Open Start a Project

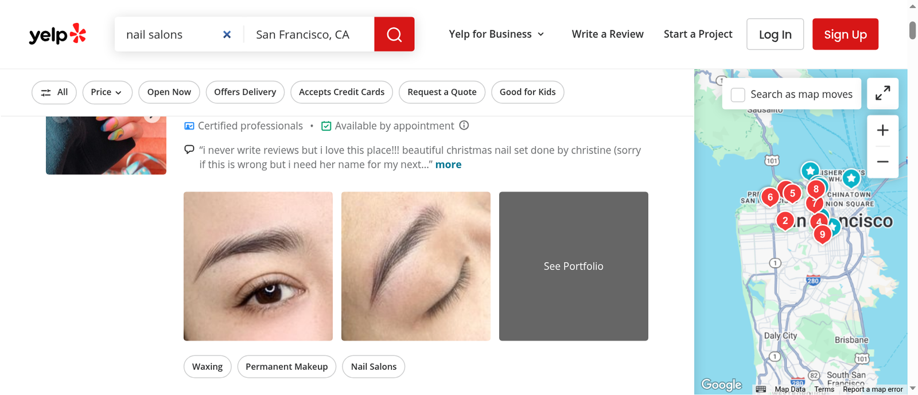coord(698,34)
